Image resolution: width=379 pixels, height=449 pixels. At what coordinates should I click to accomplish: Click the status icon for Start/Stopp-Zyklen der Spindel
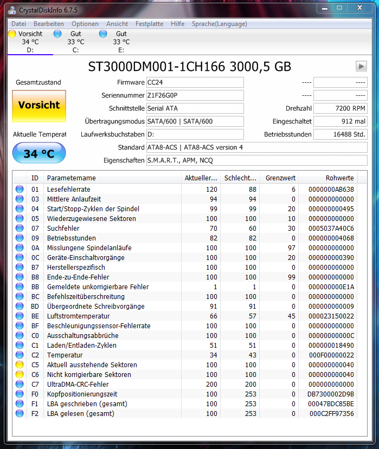point(20,209)
